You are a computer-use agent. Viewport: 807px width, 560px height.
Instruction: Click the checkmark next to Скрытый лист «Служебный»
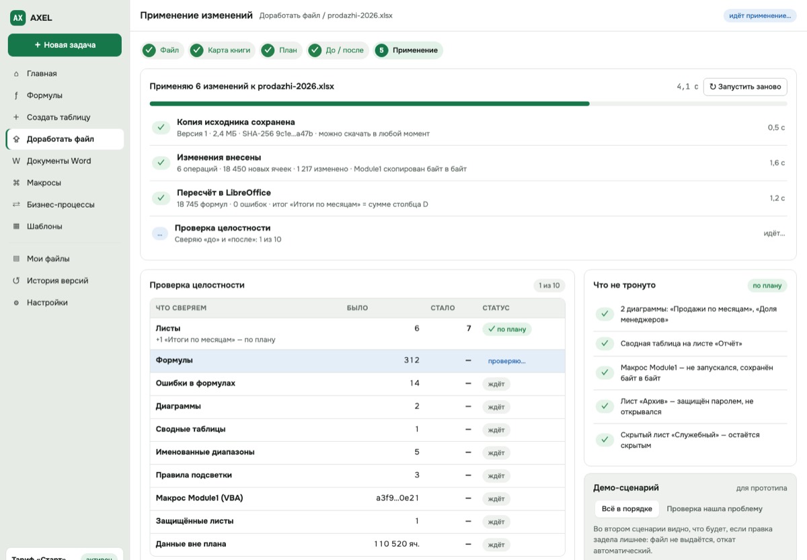(x=605, y=440)
